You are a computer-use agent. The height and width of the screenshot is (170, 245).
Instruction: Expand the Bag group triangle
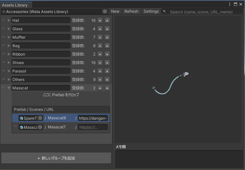tap(9, 46)
